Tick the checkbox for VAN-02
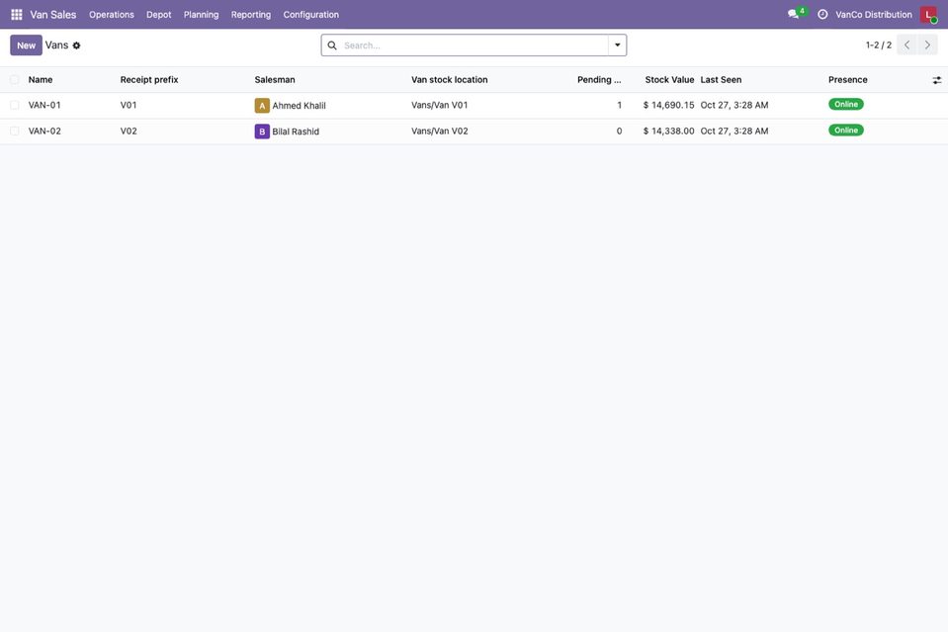 coord(15,132)
